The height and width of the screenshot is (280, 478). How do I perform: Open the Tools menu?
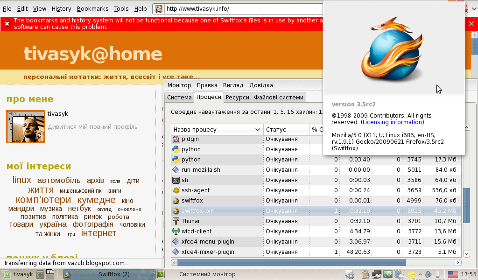121,9
